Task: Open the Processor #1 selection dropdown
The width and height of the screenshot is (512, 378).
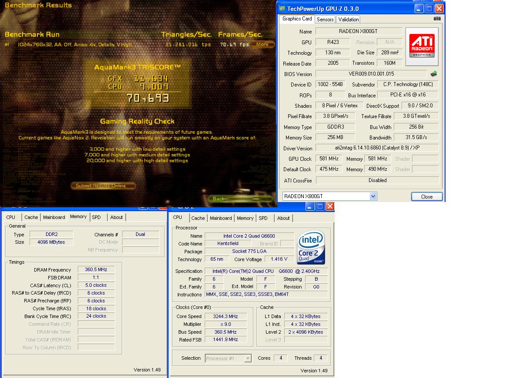Action: pos(248,358)
